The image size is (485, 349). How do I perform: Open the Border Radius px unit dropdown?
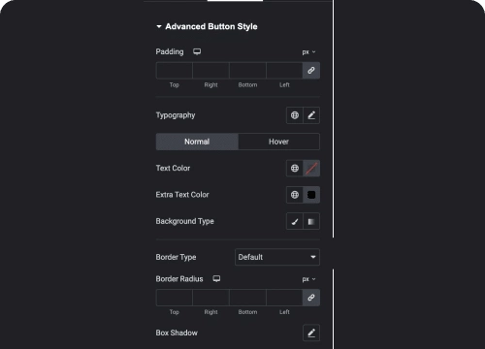click(x=308, y=279)
